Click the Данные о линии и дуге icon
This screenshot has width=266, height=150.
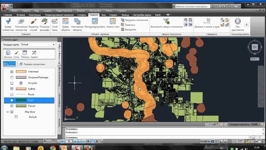click(x=207, y=21)
